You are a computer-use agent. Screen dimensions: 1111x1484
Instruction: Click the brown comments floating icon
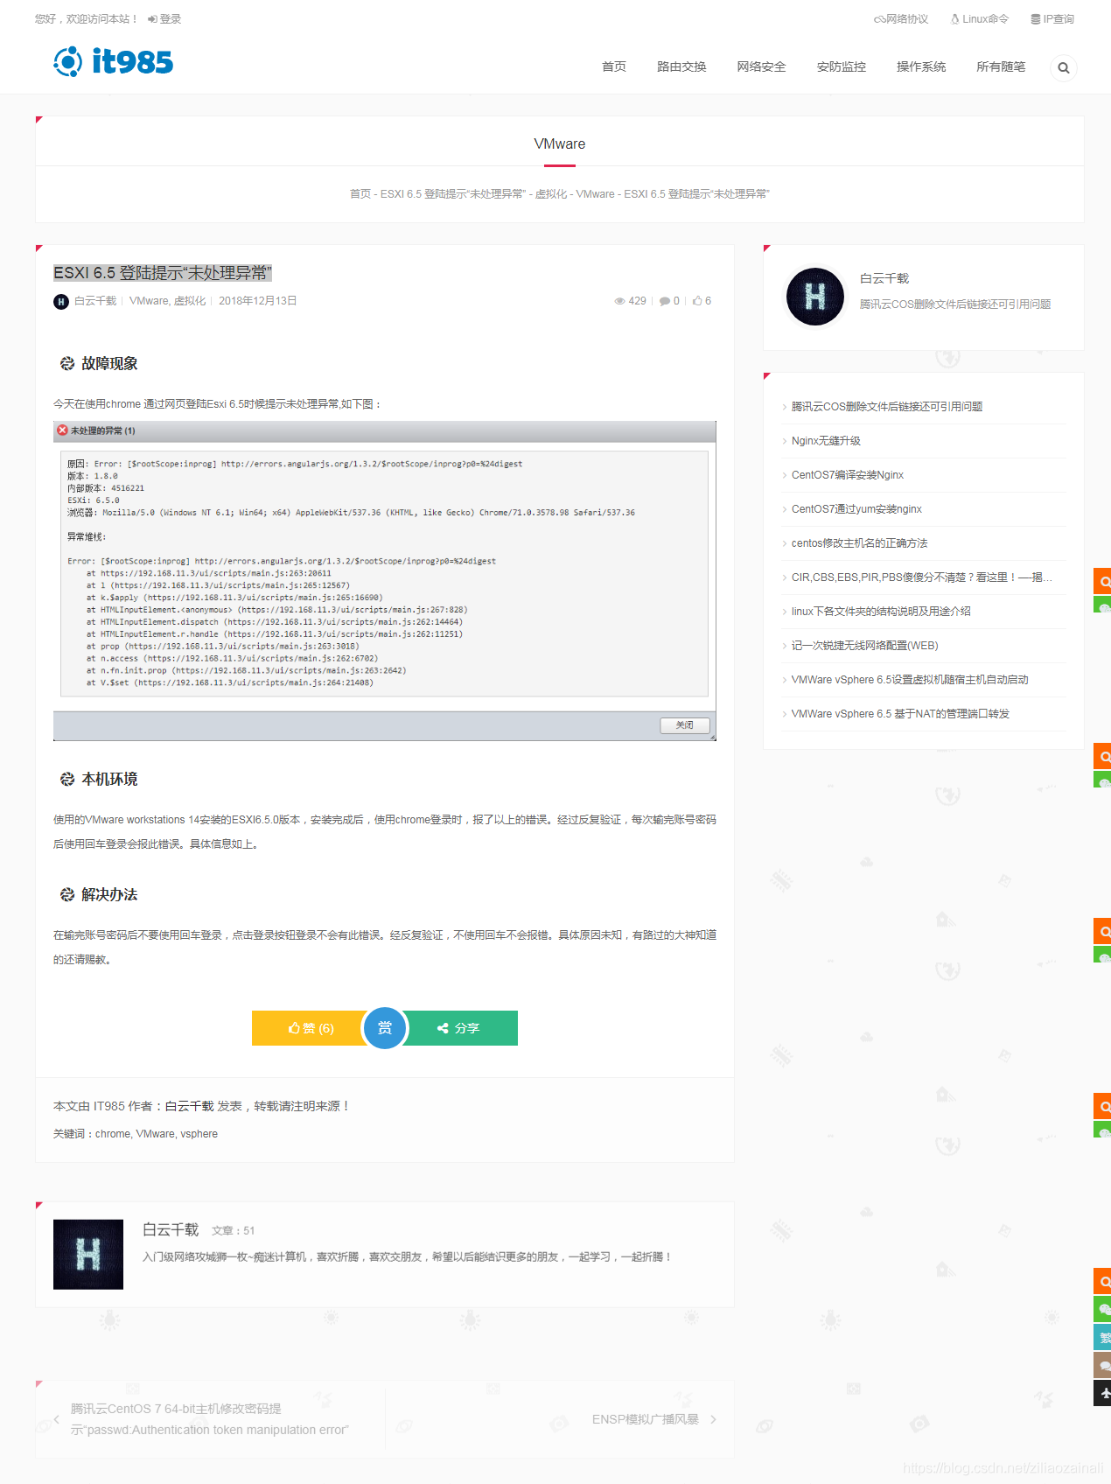1102,1365
